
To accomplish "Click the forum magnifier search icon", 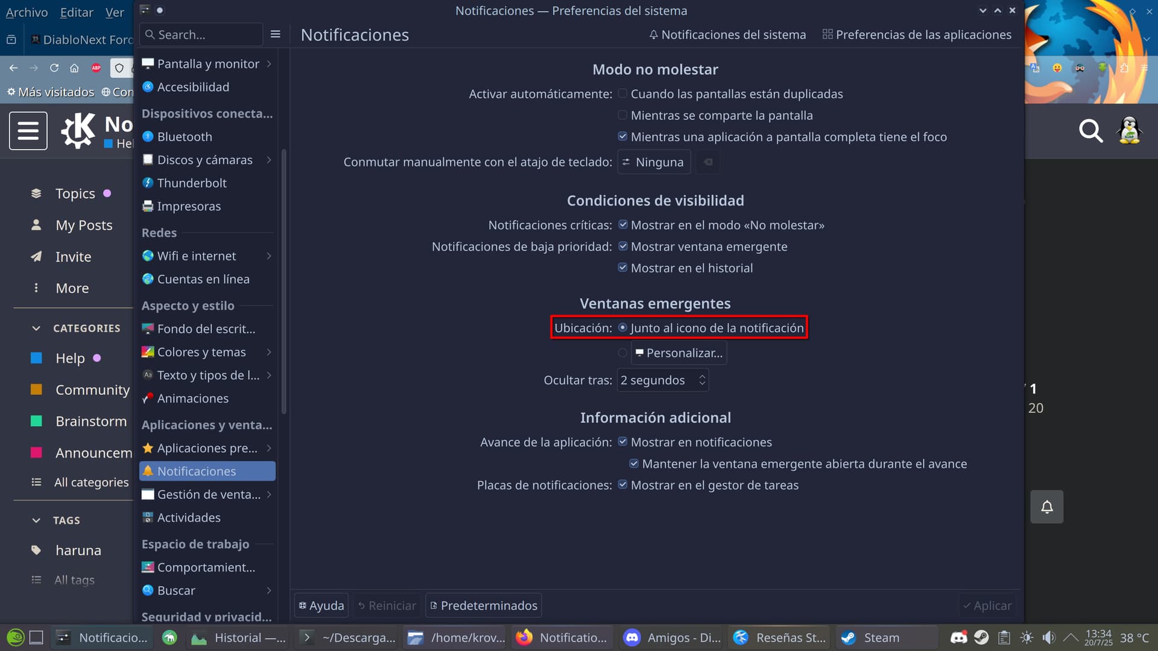I will [1090, 131].
